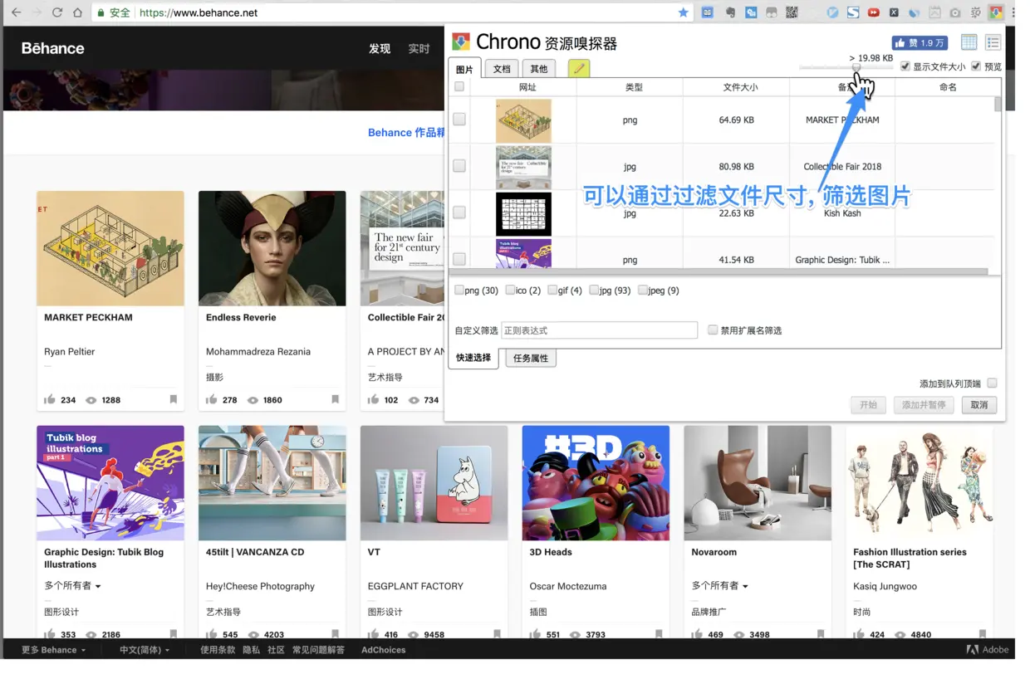The image size is (1030, 674).
Task: Switch to the 图片 tab
Action: [464, 69]
